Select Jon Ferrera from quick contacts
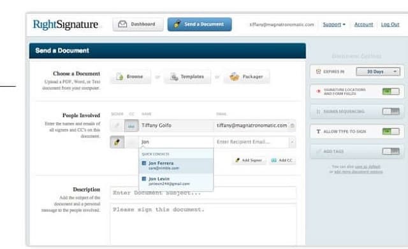Image resolution: width=408 pixels, height=249 pixels. pos(176,166)
